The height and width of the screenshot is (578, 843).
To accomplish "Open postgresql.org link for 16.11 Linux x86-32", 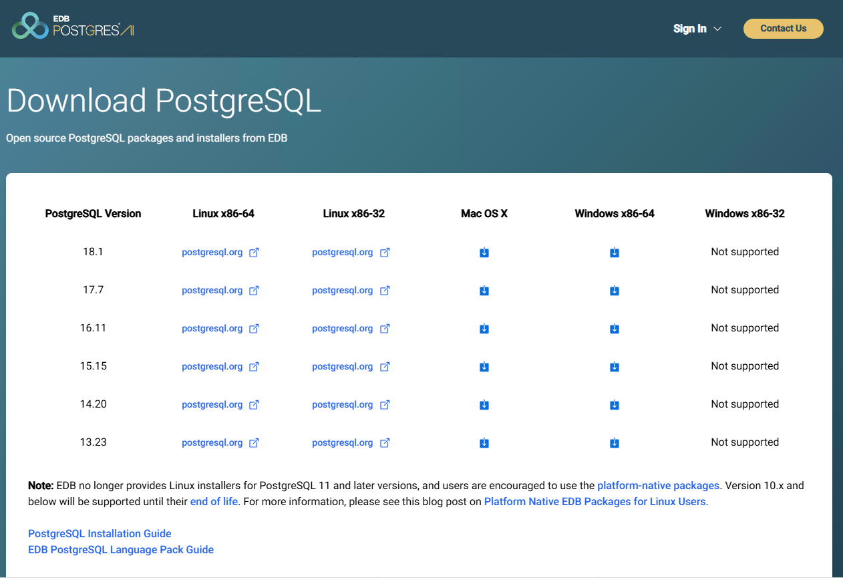I will 342,329.
